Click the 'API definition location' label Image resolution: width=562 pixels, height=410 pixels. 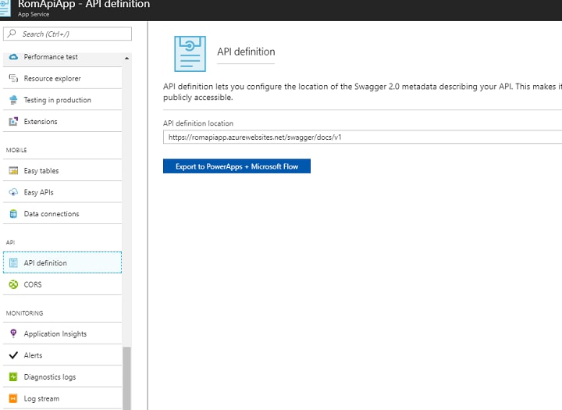click(x=198, y=123)
